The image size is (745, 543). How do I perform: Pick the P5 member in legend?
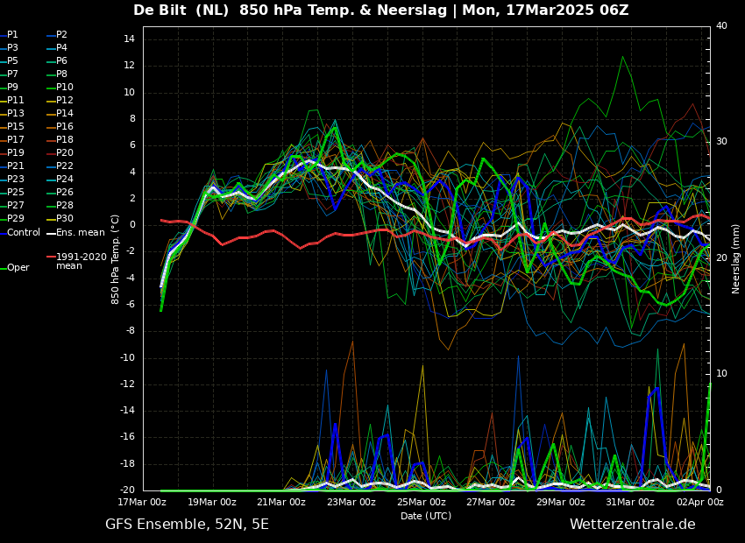click(10, 60)
